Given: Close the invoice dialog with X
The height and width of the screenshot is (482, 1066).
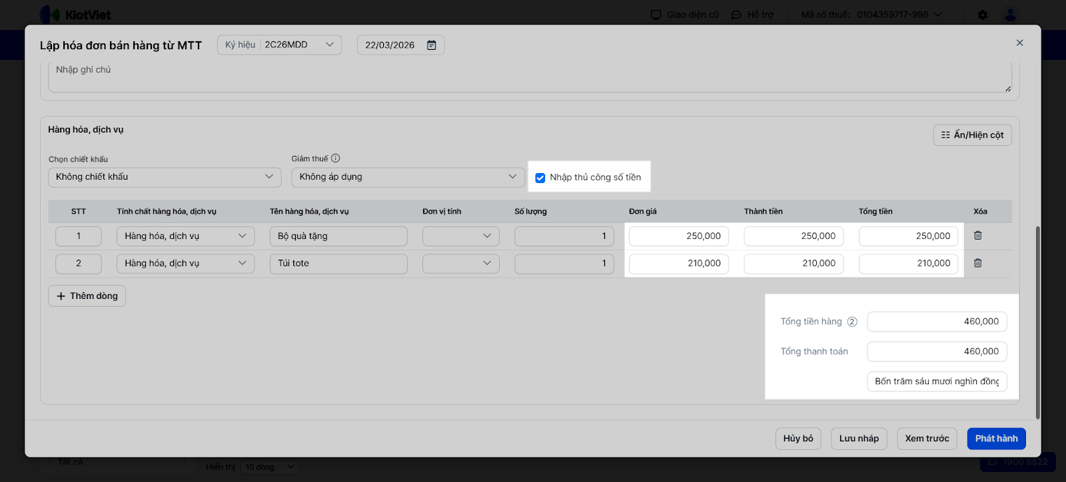Looking at the screenshot, I should pos(1019,43).
